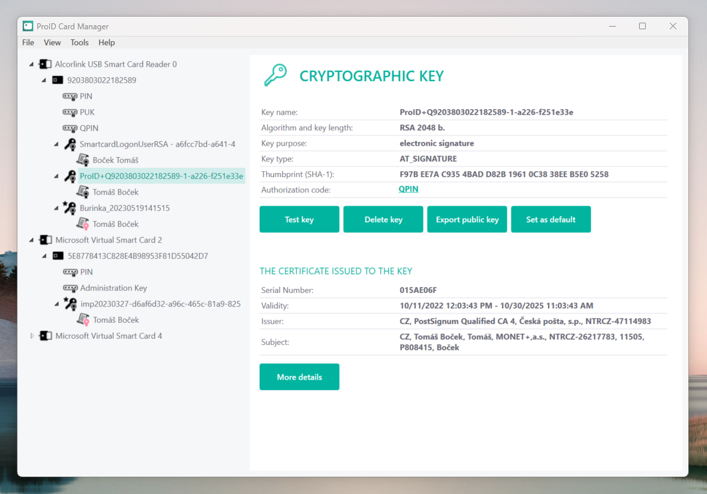
Task: Select the SmartcardLogonUserRSA key entry
Action: tap(157, 144)
